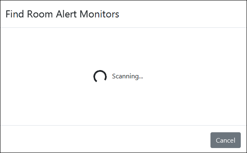Click the header text Find Room Alert Monitors
This screenshot has height=153, width=247.
[x=62, y=14]
